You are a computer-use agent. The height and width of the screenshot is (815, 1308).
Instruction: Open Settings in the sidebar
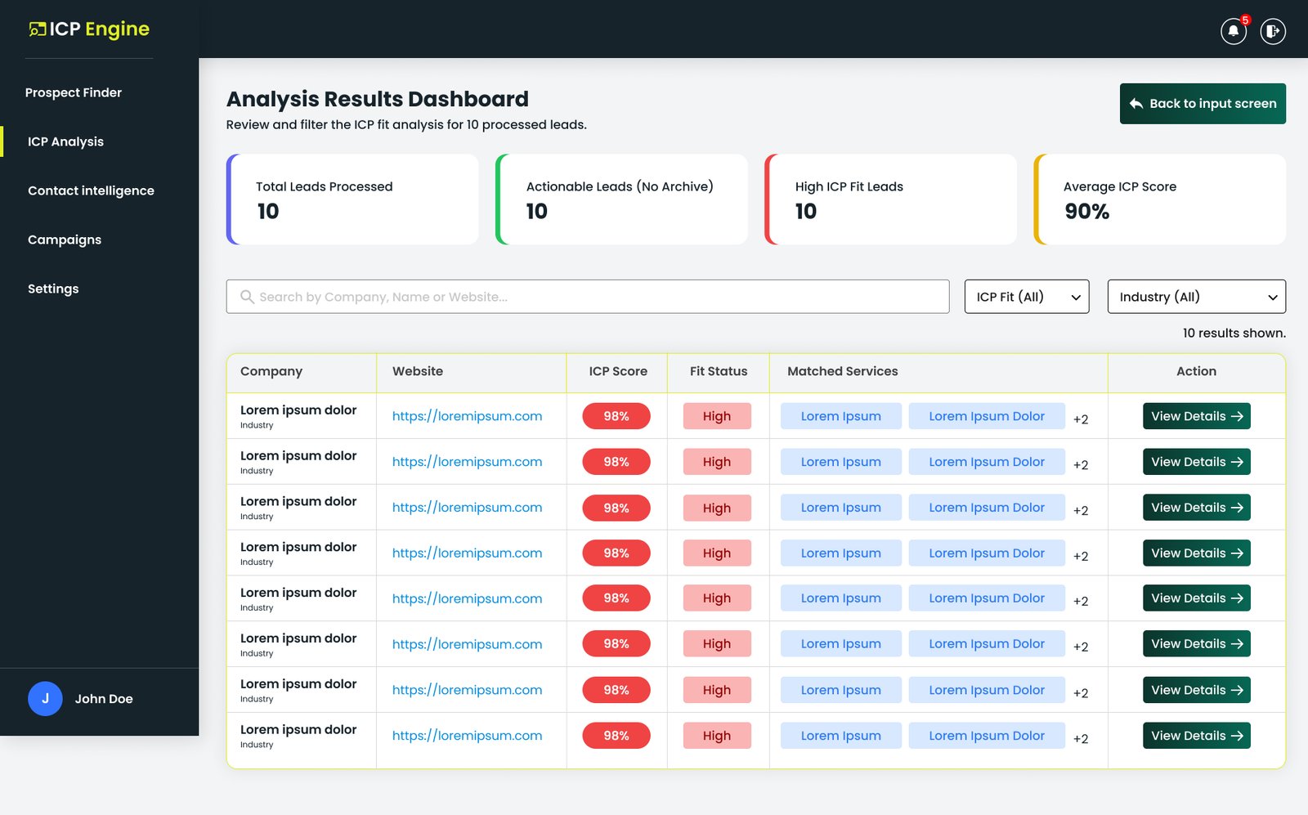click(53, 289)
